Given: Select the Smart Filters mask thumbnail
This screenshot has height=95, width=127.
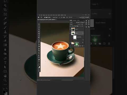Looking at the screenshot, I should (x=75, y=37).
